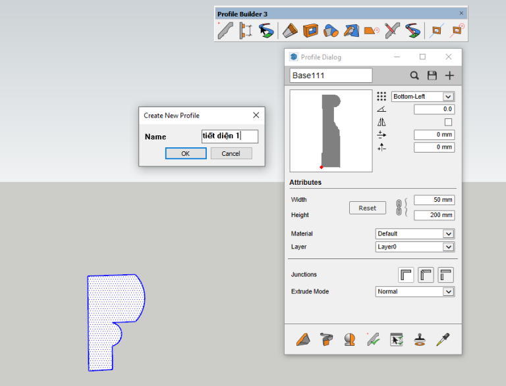Click the vertical offset 0 mm field
This screenshot has width=506, height=386.
(x=434, y=147)
